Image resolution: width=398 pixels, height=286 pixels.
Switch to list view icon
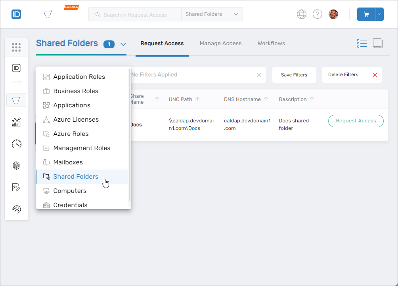362,43
